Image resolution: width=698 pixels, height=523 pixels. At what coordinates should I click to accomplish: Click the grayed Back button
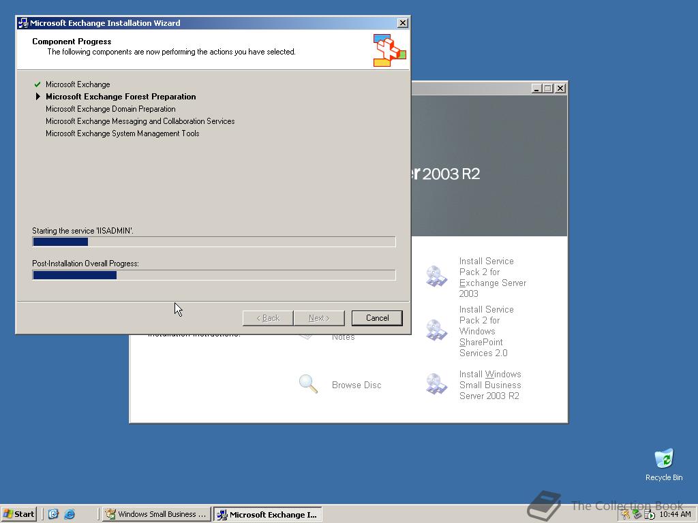268,318
